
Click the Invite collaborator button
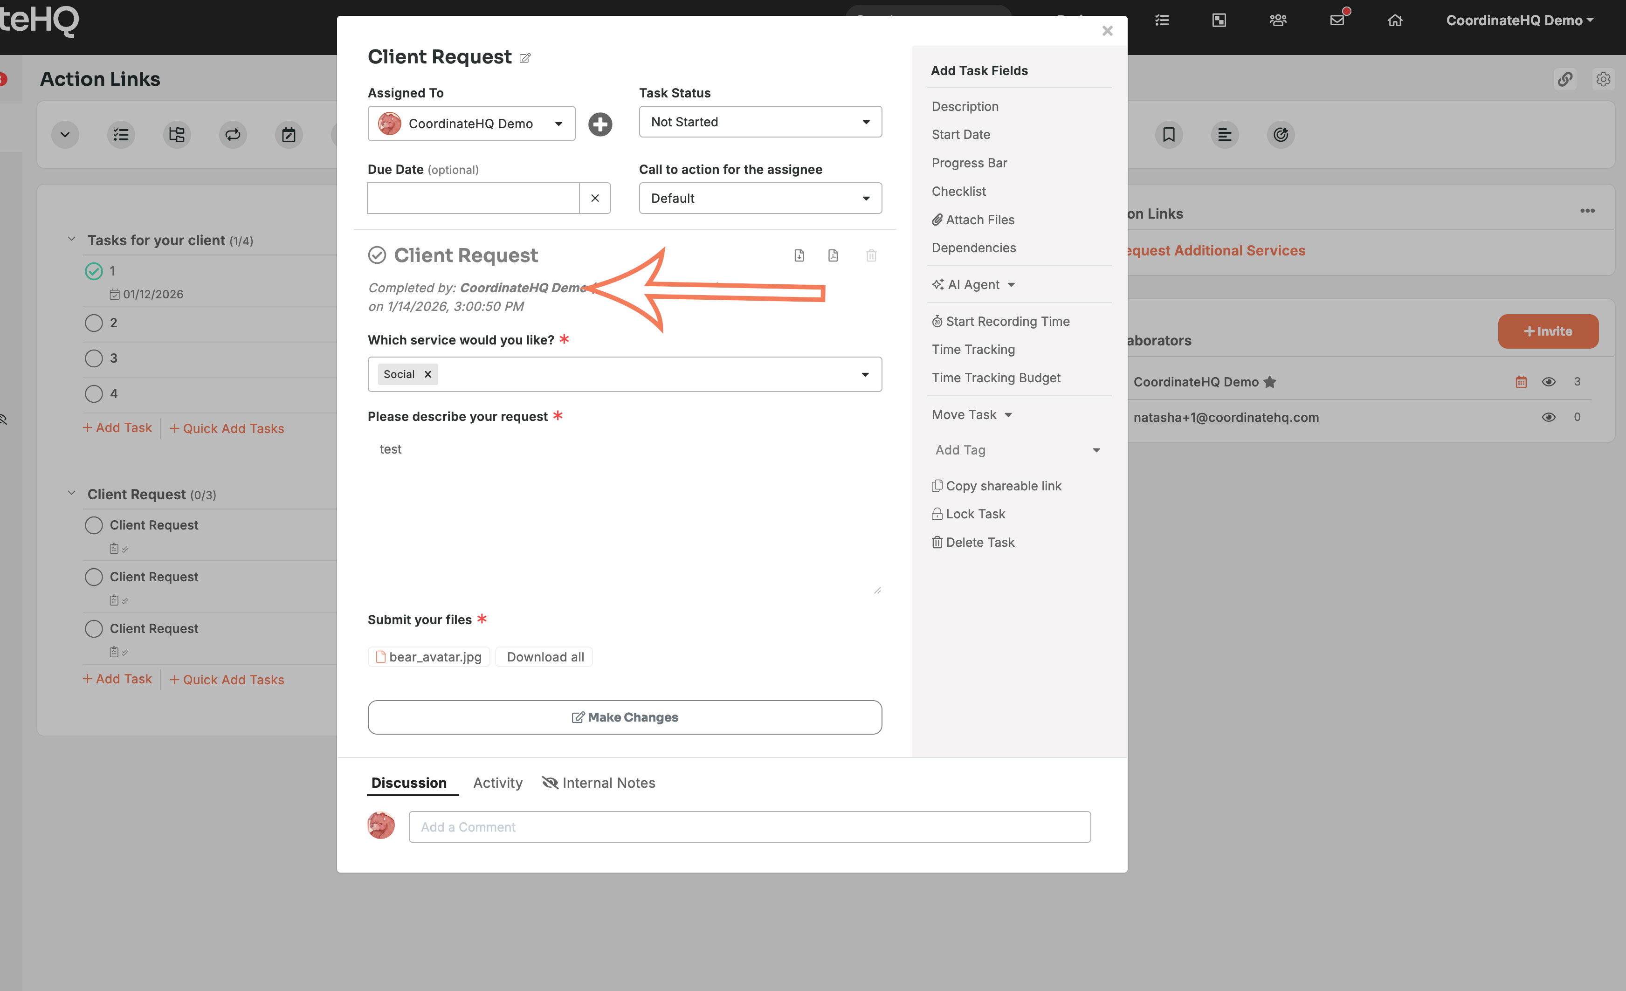tap(1548, 331)
